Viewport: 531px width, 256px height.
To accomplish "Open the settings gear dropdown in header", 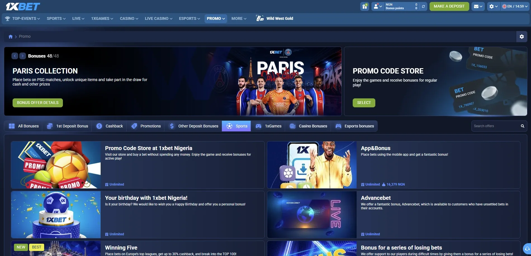I will (x=493, y=6).
